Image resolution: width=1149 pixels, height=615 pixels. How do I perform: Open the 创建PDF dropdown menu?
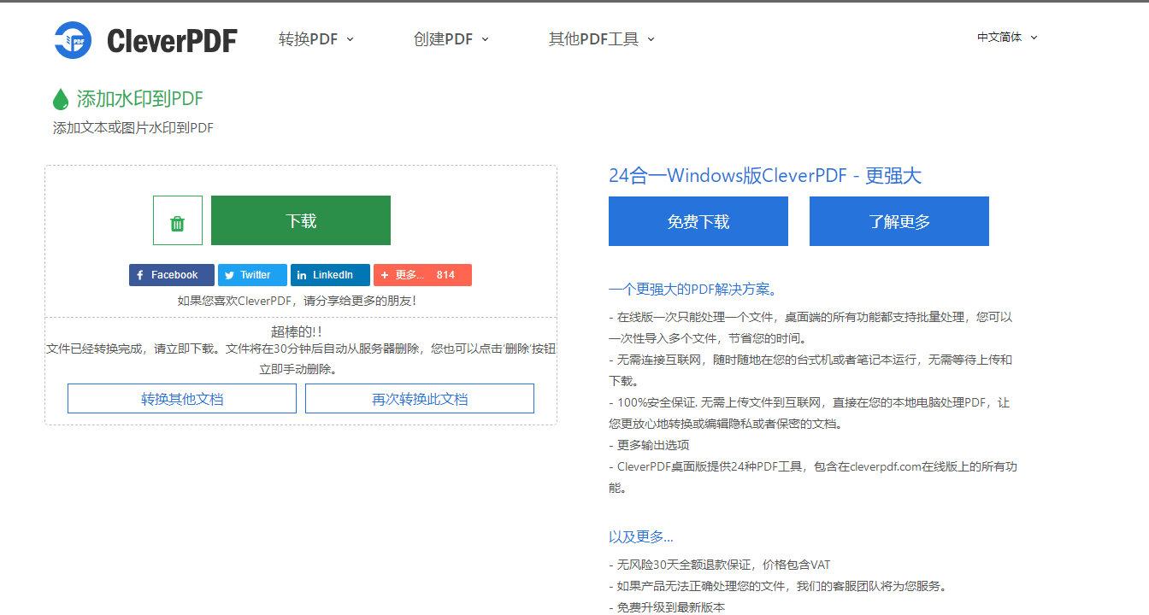(451, 39)
